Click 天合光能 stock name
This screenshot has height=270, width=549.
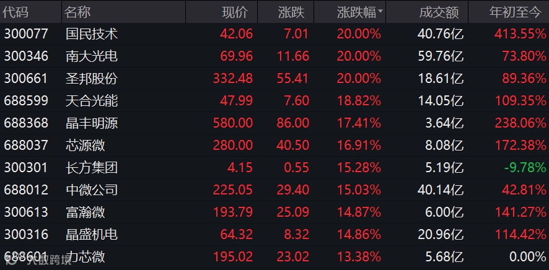click(91, 101)
